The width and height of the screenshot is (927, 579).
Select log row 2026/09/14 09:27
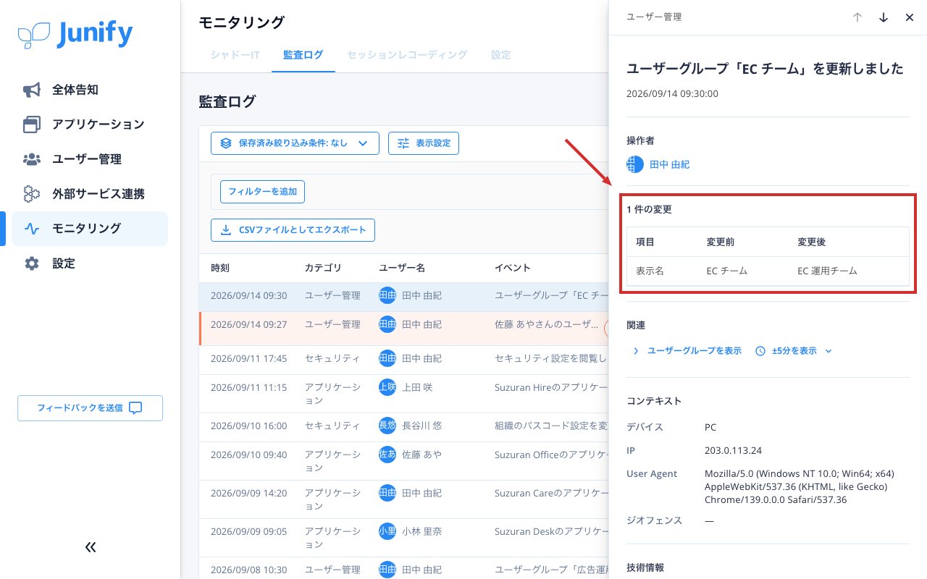[404, 329]
